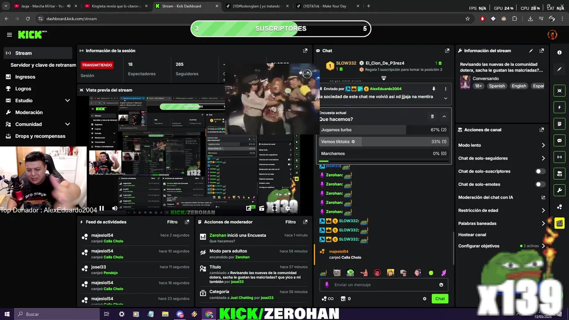Click the note page icon in right sidebar
The height and width of the screenshot is (320, 569).
[559, 124]
